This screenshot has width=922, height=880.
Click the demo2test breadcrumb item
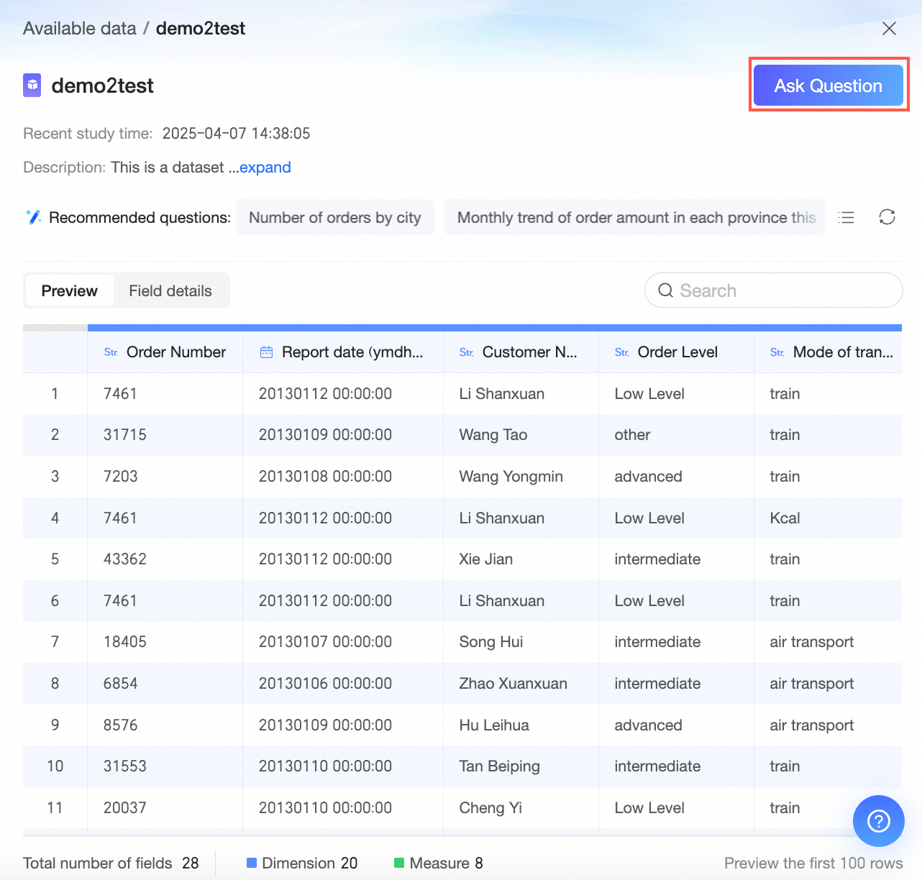[x=201, y=28]
